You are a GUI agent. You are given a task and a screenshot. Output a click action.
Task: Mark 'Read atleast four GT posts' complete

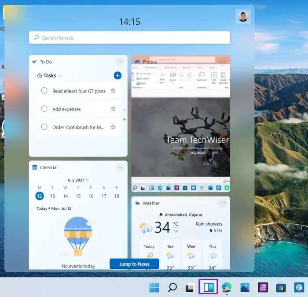click(x=44, y=91)
